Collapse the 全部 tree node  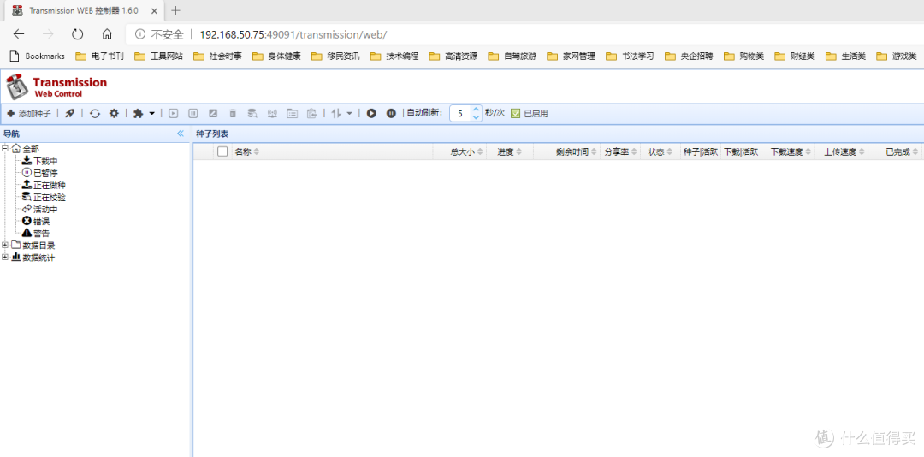pyautogui.click(x=5, y=149)
